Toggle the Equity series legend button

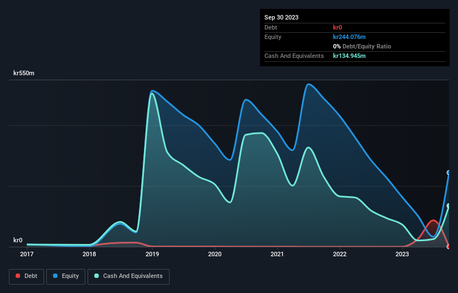[x=66, y=276]
